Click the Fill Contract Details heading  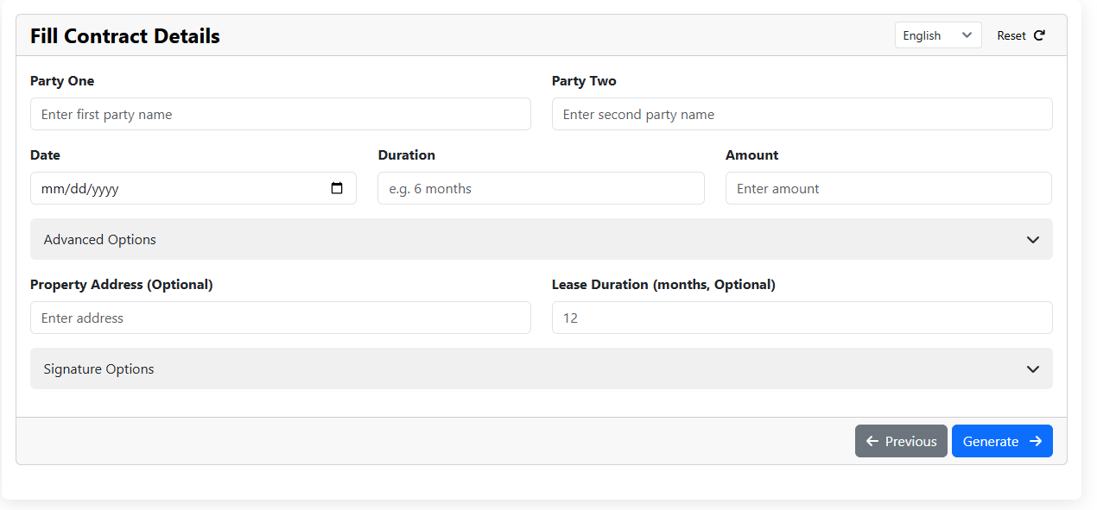coord(125,36)
